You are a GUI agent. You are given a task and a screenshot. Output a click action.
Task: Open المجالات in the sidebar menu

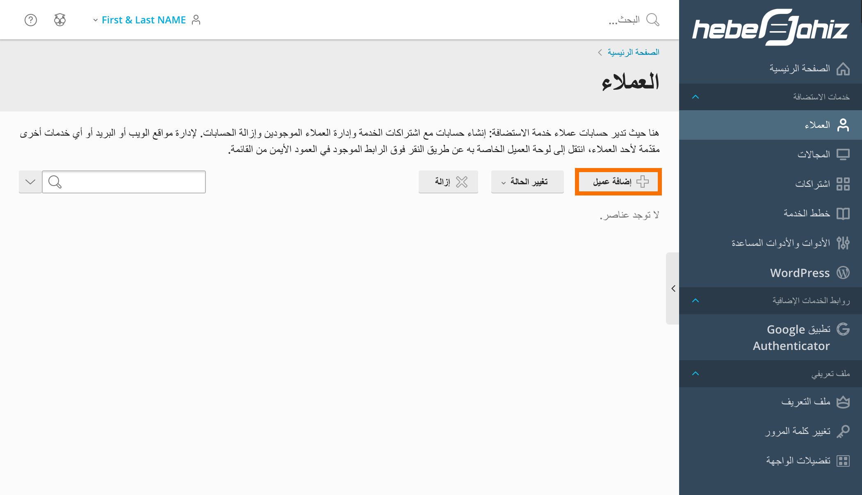click(814, 154)
